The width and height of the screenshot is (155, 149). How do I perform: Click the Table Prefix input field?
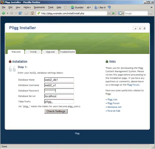point(59,102)
